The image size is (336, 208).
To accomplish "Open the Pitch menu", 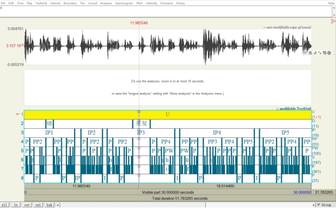I will 139,3.
